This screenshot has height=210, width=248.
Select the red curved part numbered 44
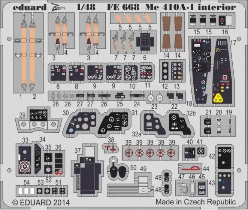pyautogui.click(x=191, y=168)
